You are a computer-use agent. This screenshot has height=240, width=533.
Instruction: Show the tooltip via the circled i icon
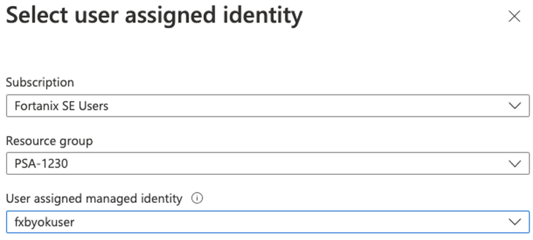(197, 198)
